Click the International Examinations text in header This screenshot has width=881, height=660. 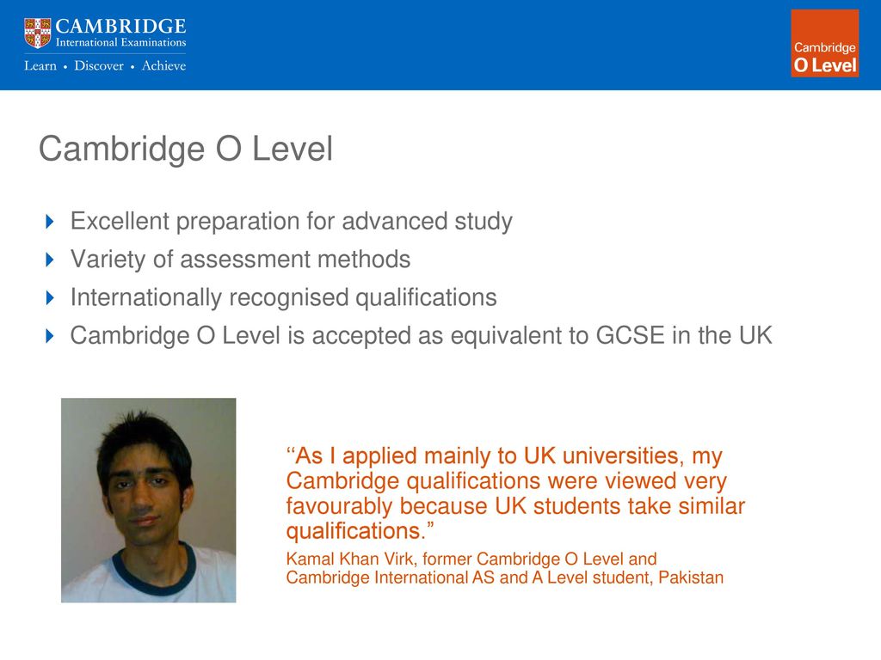(120, 43)
